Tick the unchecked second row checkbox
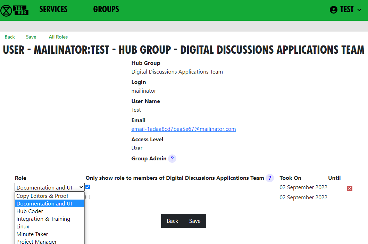The width and height of the screenshot is (368, 244). pos(88,197)
